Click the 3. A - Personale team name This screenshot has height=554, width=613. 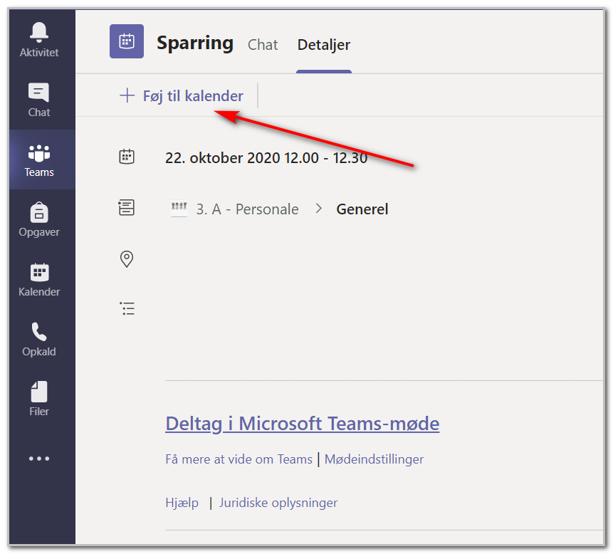tap(247, 209)
